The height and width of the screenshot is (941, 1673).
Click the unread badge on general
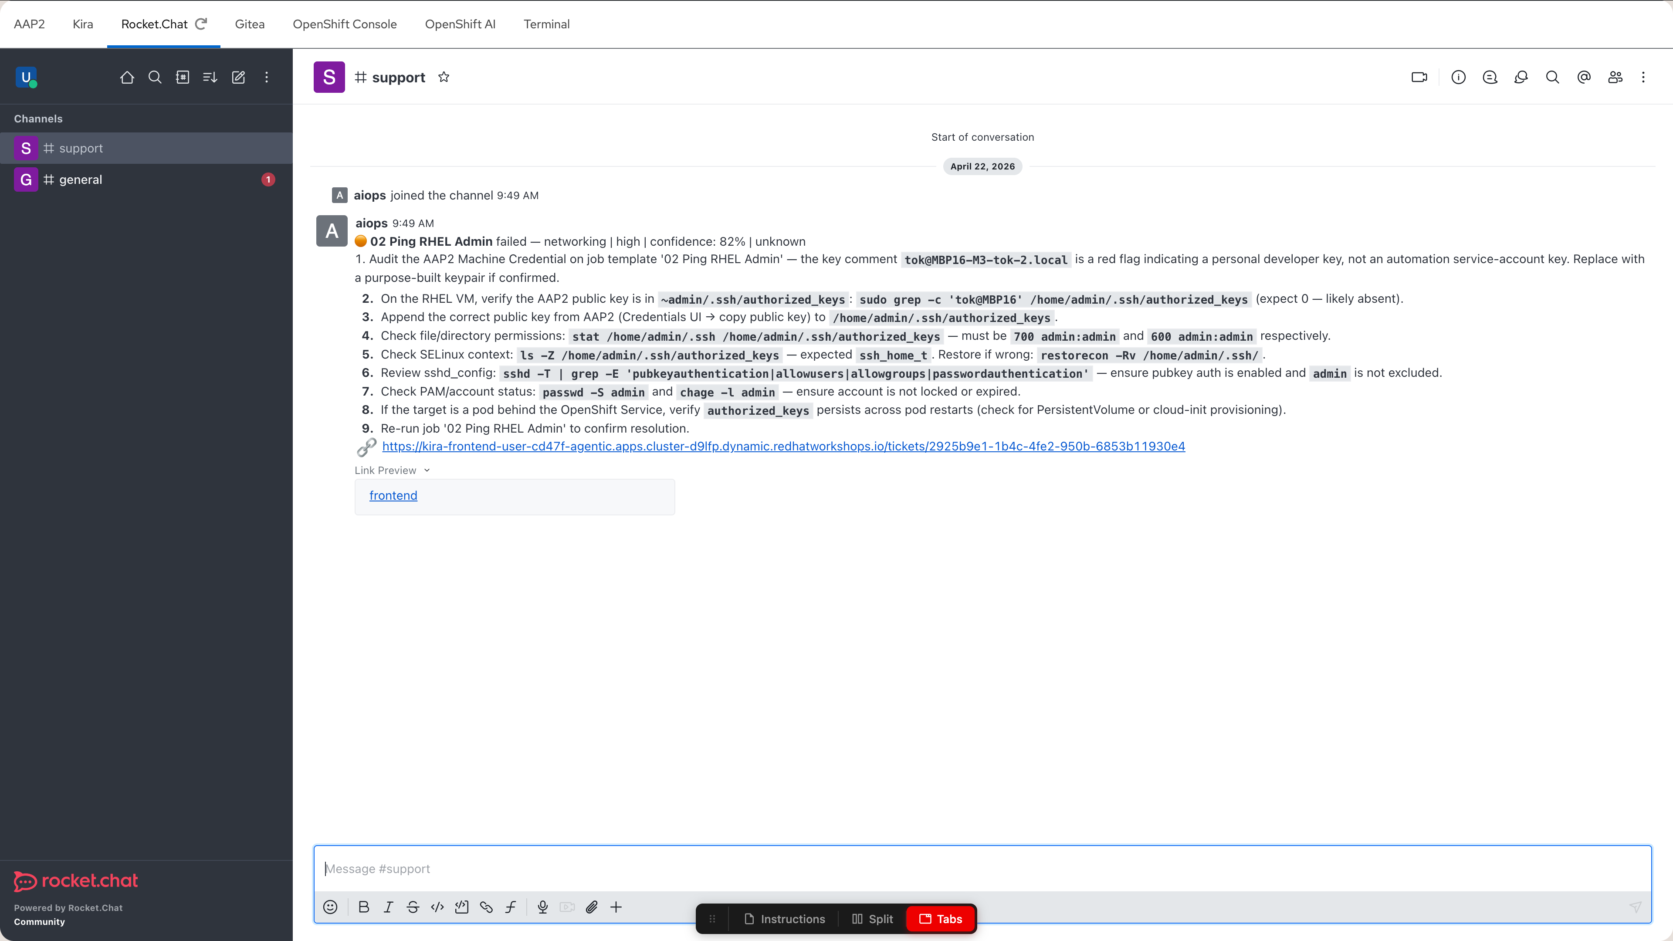(x=268, y=179)
